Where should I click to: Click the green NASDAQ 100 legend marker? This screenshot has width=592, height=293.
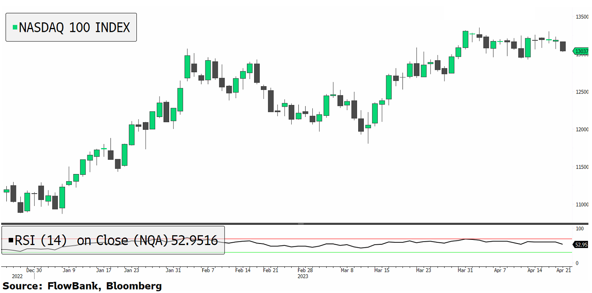point(15,28)
